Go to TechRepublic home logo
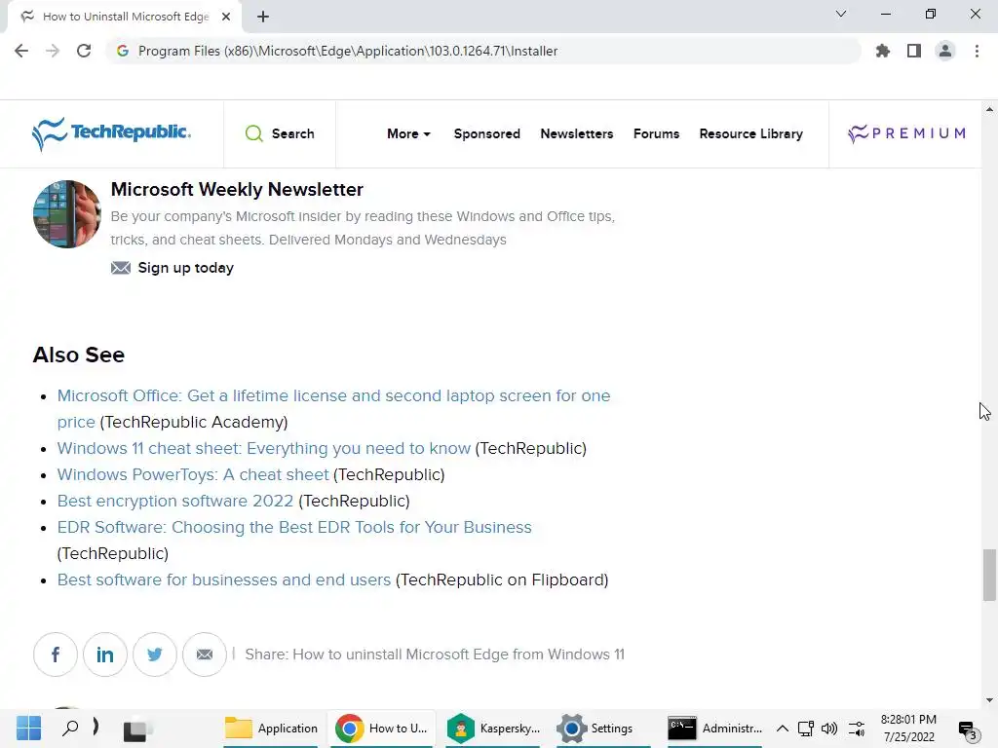This screenshot has width=998, height=748. [111, 133]
